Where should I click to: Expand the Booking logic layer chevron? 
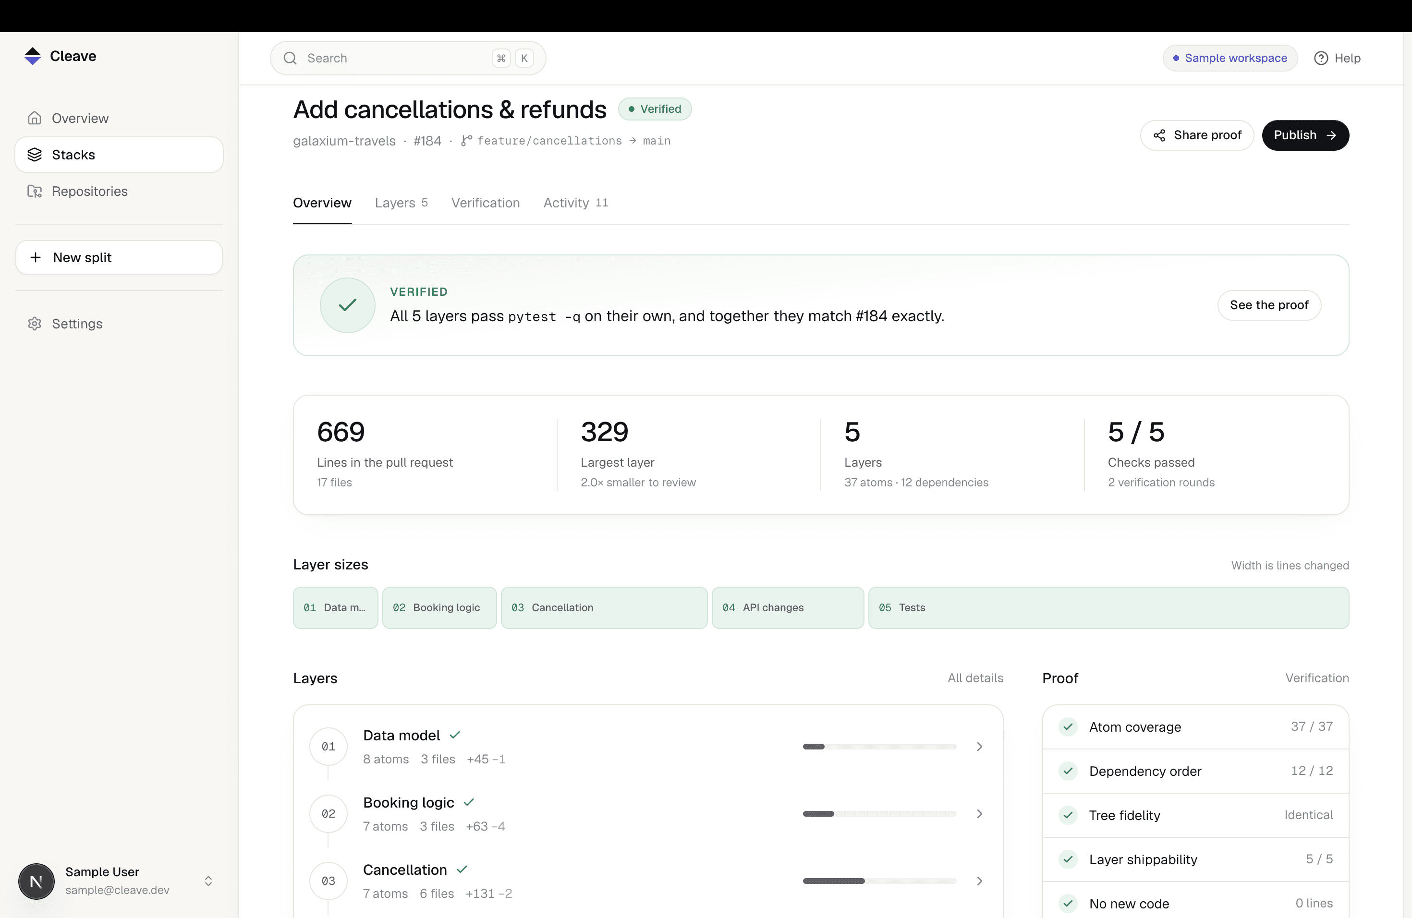pos(979,814)
